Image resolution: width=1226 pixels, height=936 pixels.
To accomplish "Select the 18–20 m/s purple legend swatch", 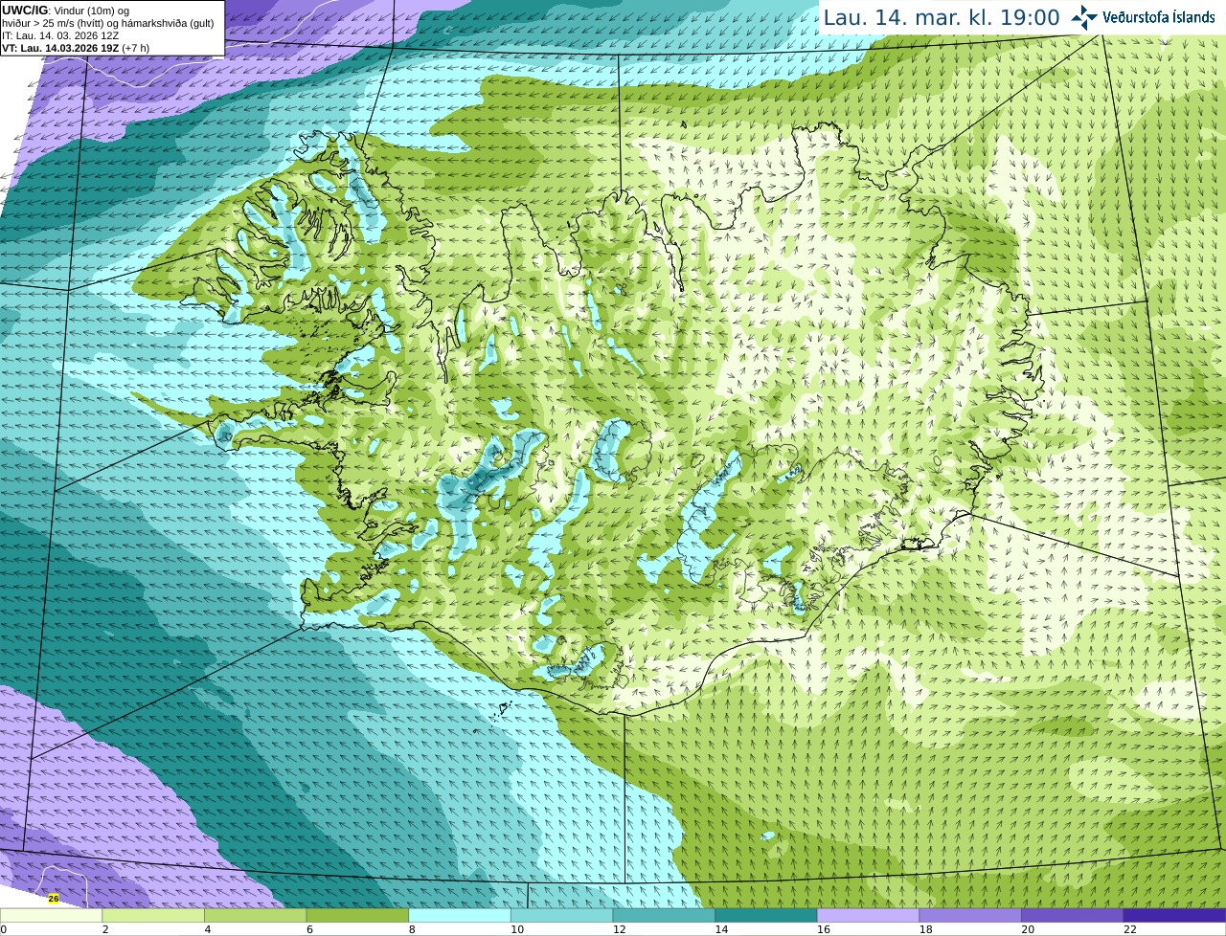I will click(x=970, y=916).
